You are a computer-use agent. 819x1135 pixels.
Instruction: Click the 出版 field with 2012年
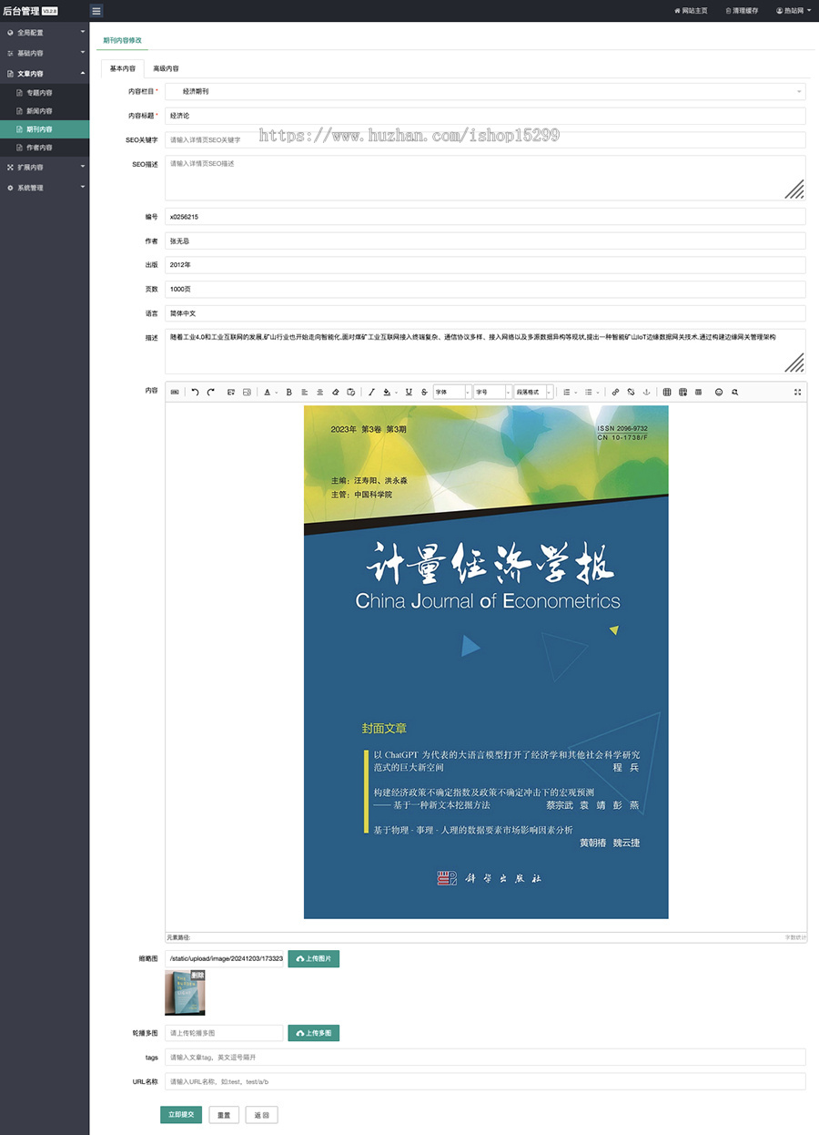485,264
